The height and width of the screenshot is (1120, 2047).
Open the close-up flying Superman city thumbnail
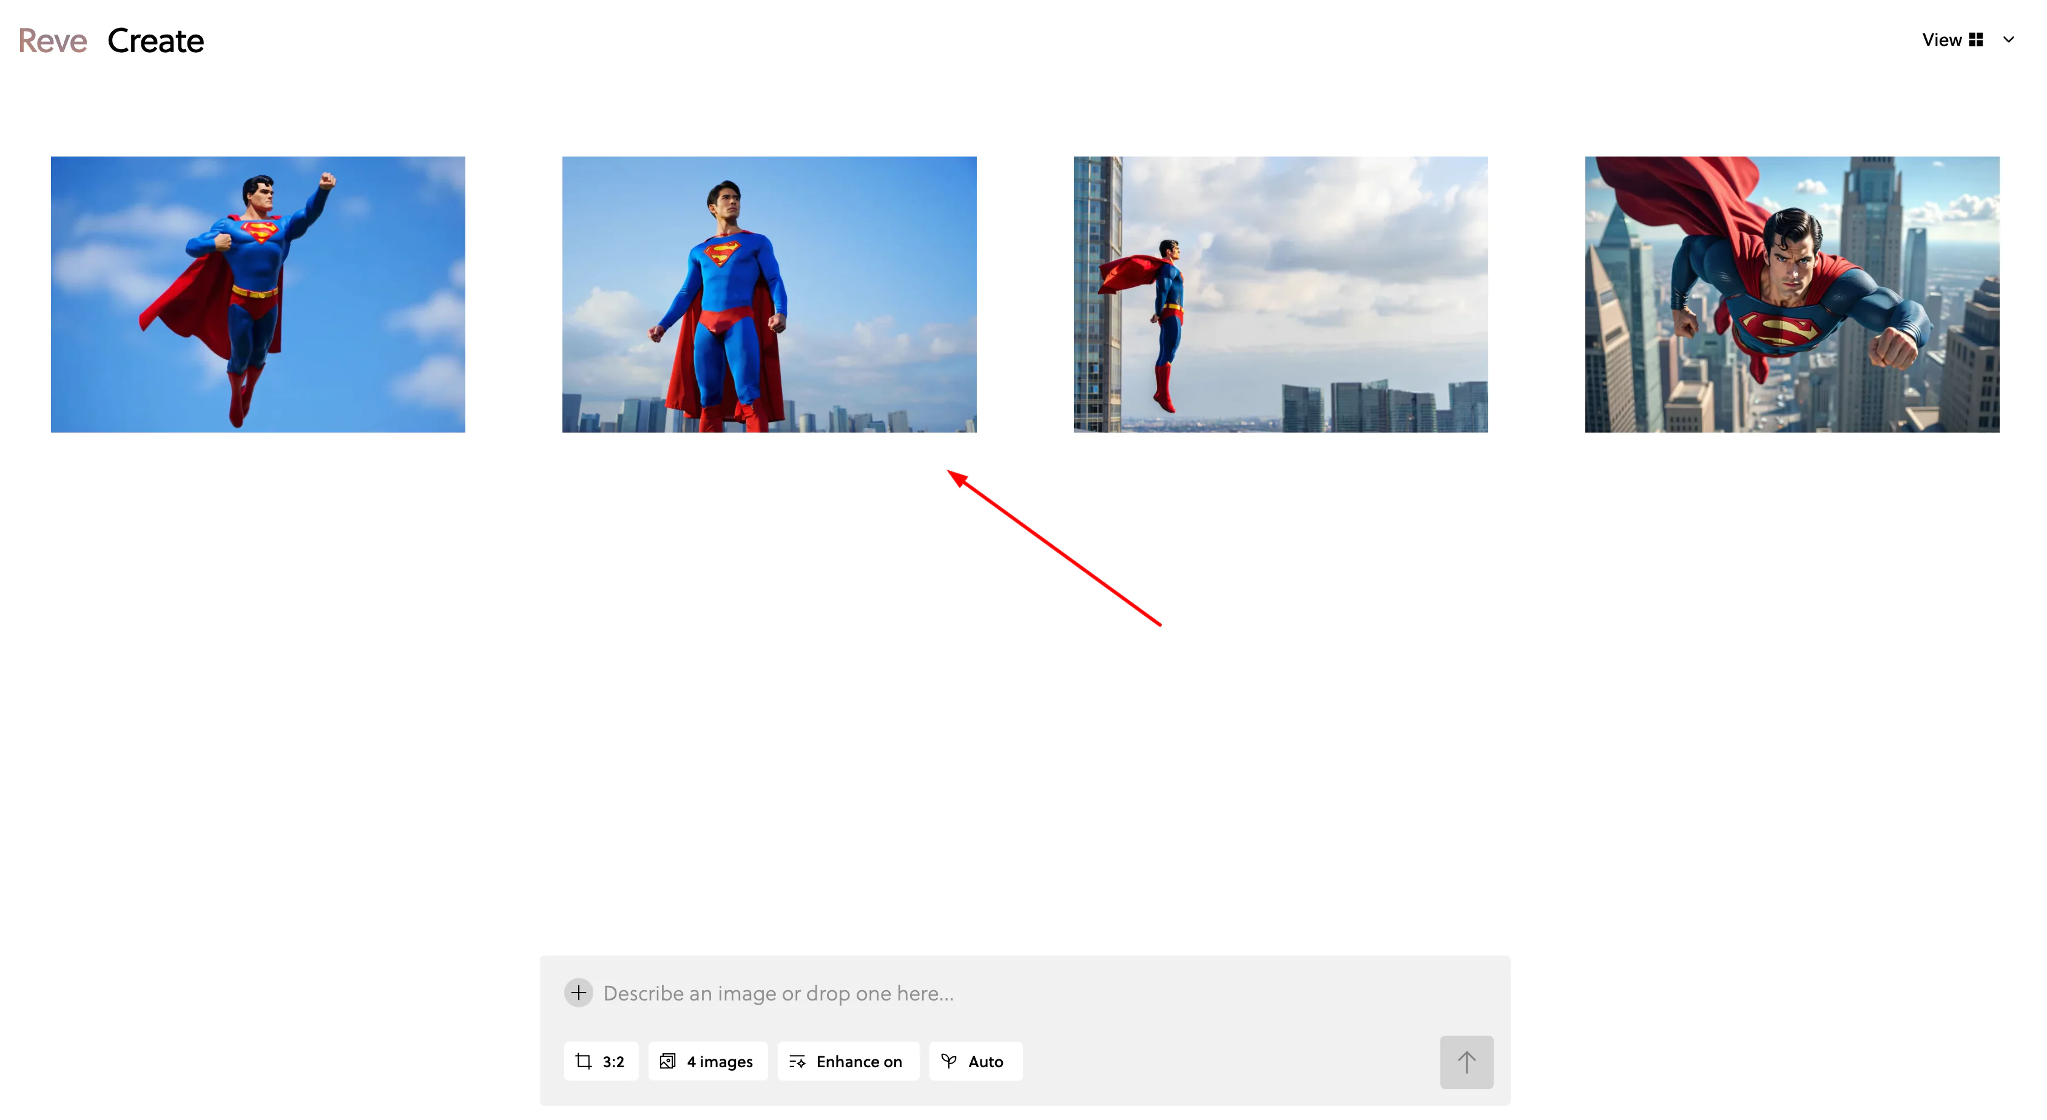click(x=1792, y=294)
